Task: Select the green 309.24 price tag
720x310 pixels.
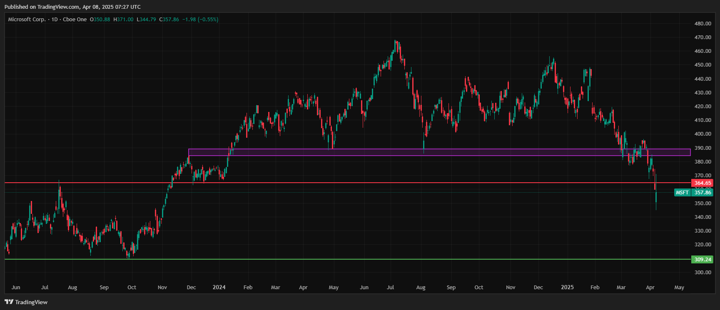Action: point(703,260)
